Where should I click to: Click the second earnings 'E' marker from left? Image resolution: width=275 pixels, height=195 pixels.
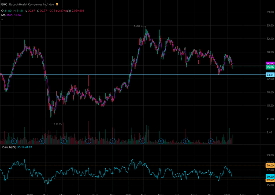pyautogui.click(x=42, y=141)
